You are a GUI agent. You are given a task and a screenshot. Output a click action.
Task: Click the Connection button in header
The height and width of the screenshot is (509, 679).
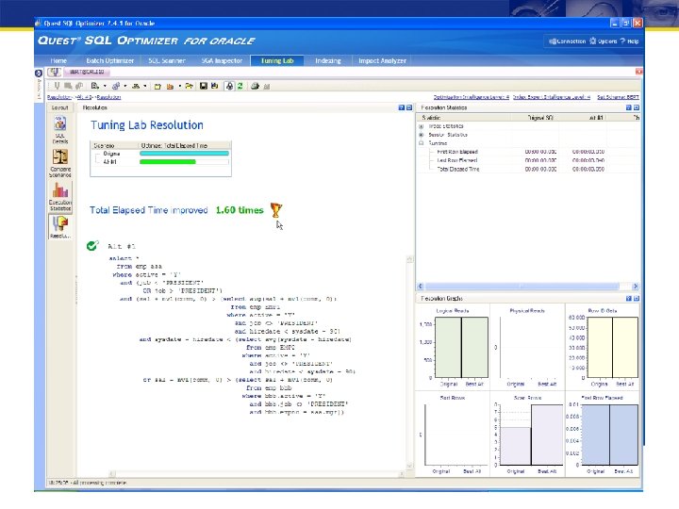pyautogui.click(x=568, y=41)
